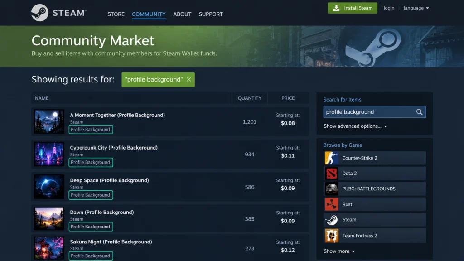Select Dota 2 in Browse by Game
The width and height of the screenshot is (464, 261).
(x=375, y=174)
